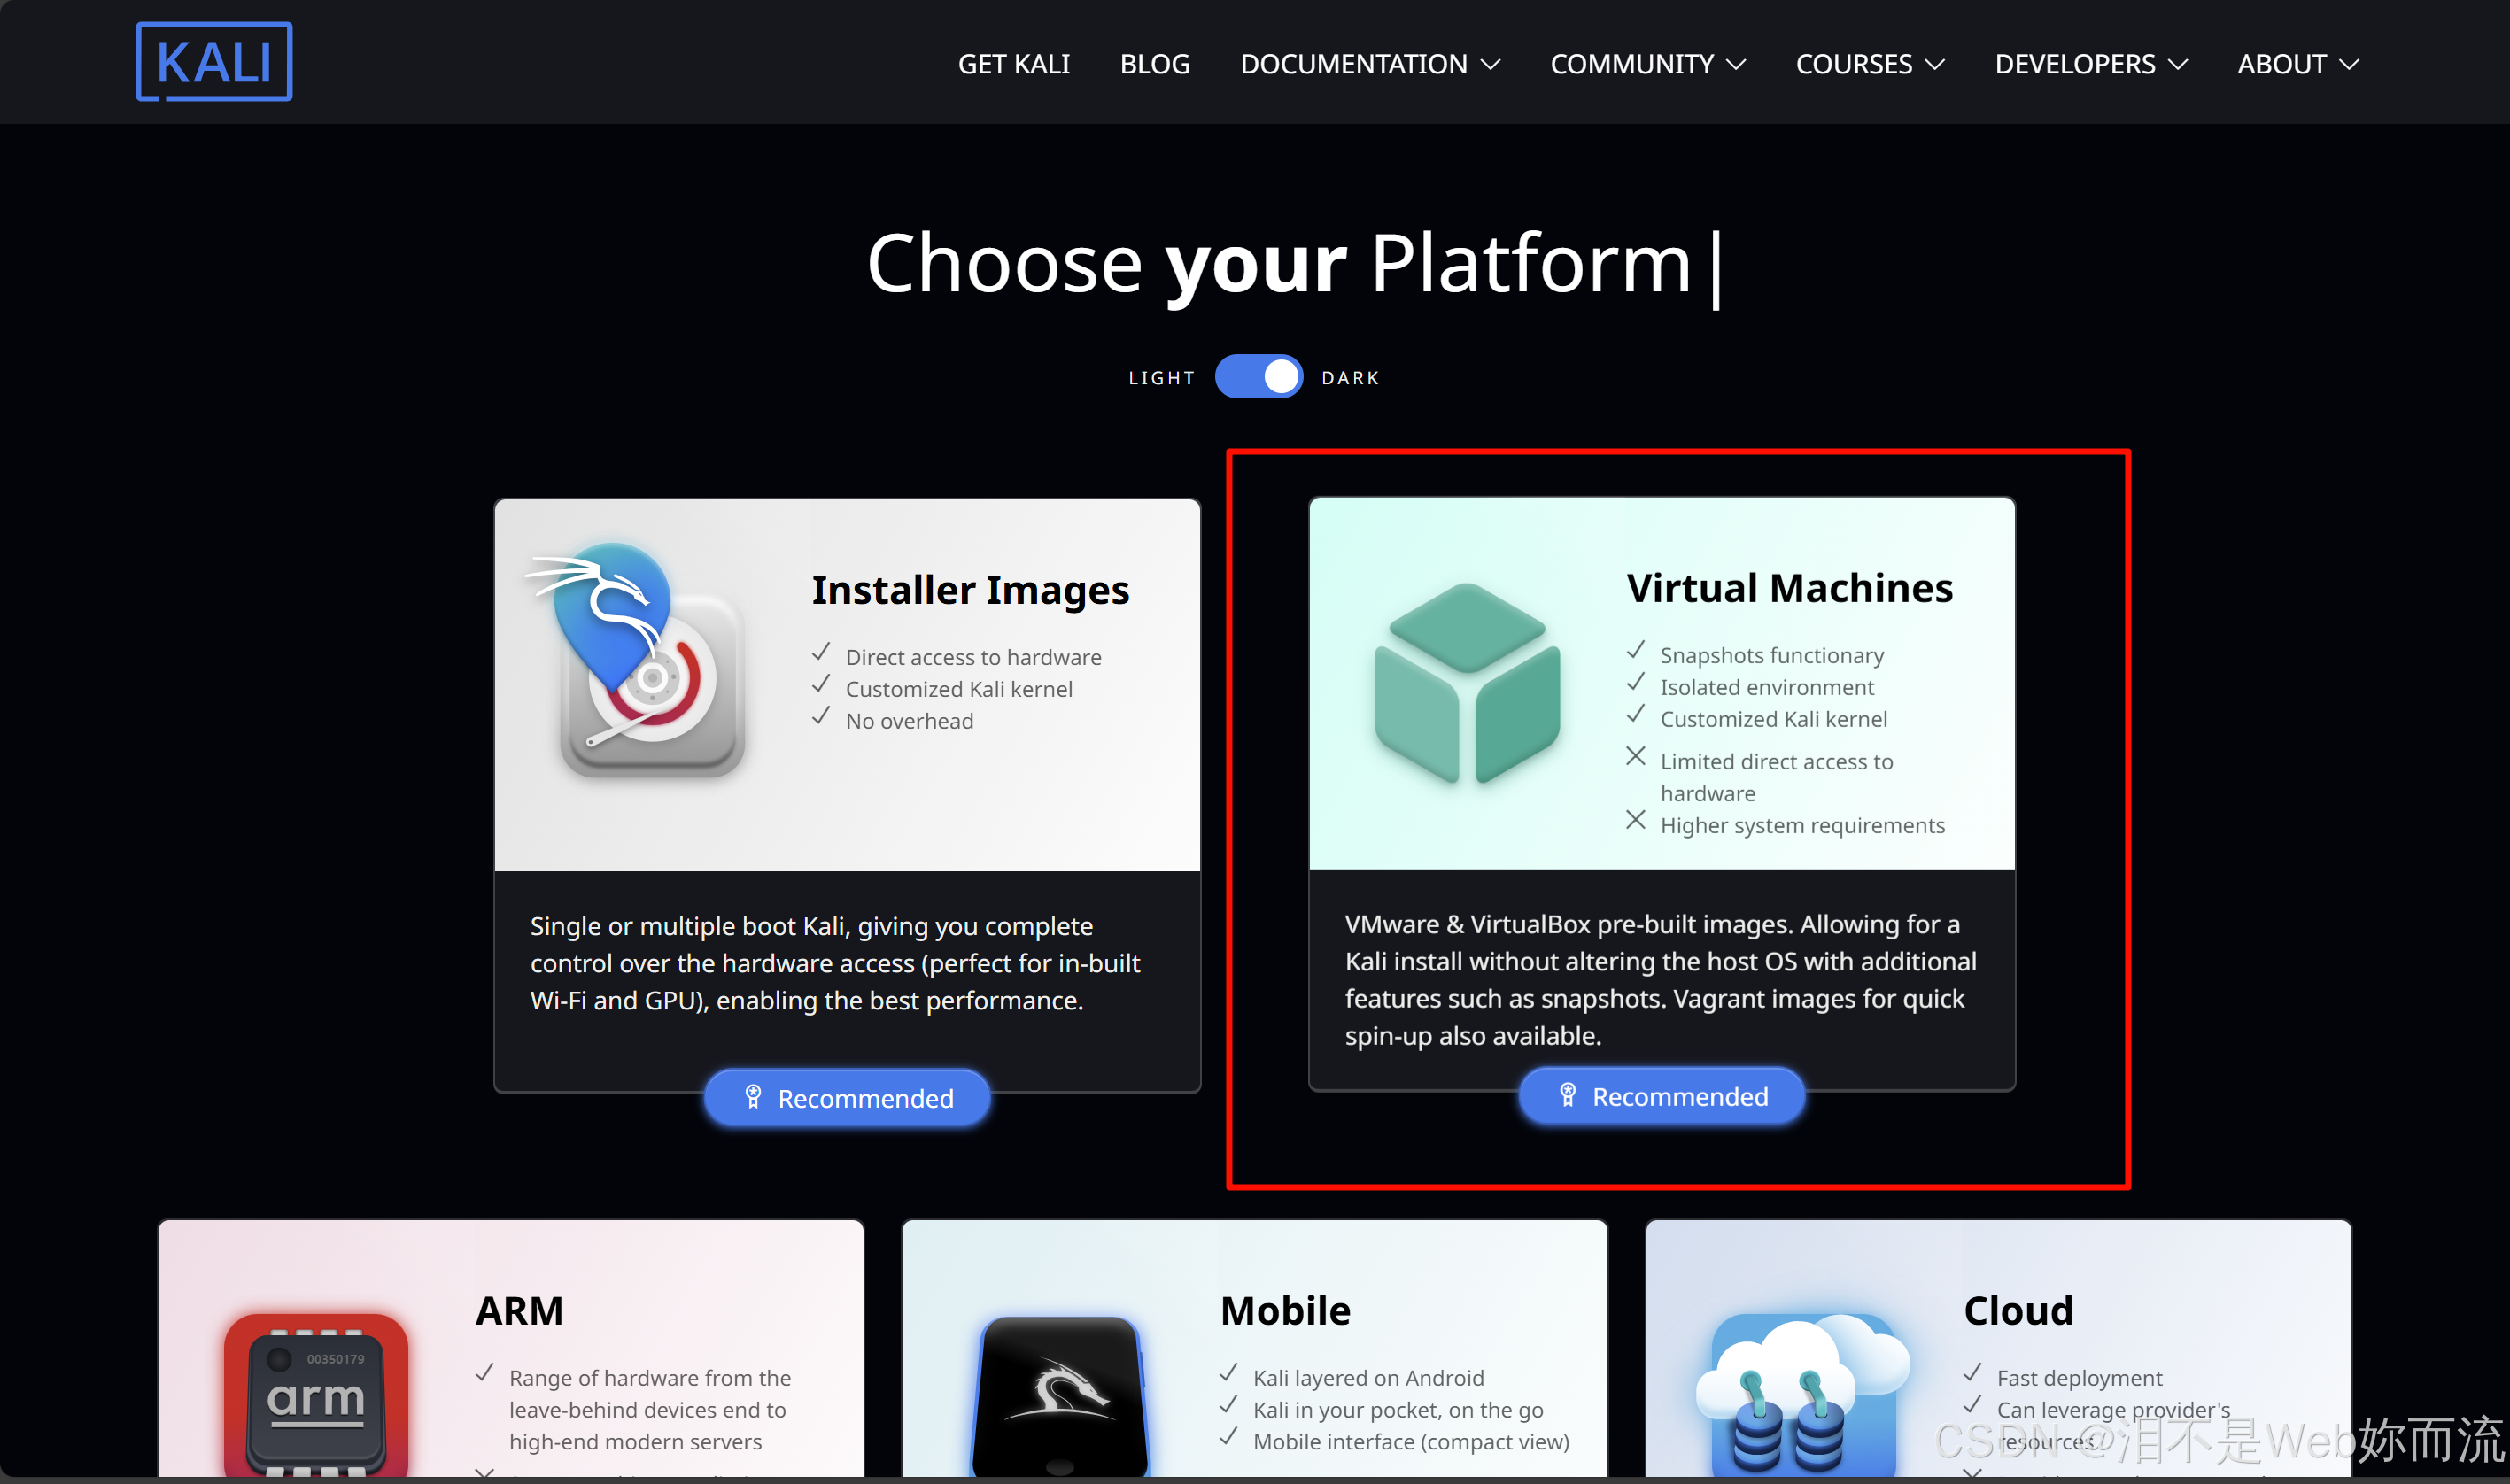Open the Get Kali menu item

click(1014, 64)
